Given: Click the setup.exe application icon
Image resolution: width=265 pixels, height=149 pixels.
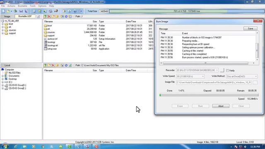Looking at the screenshot, I should click(46, 49).
